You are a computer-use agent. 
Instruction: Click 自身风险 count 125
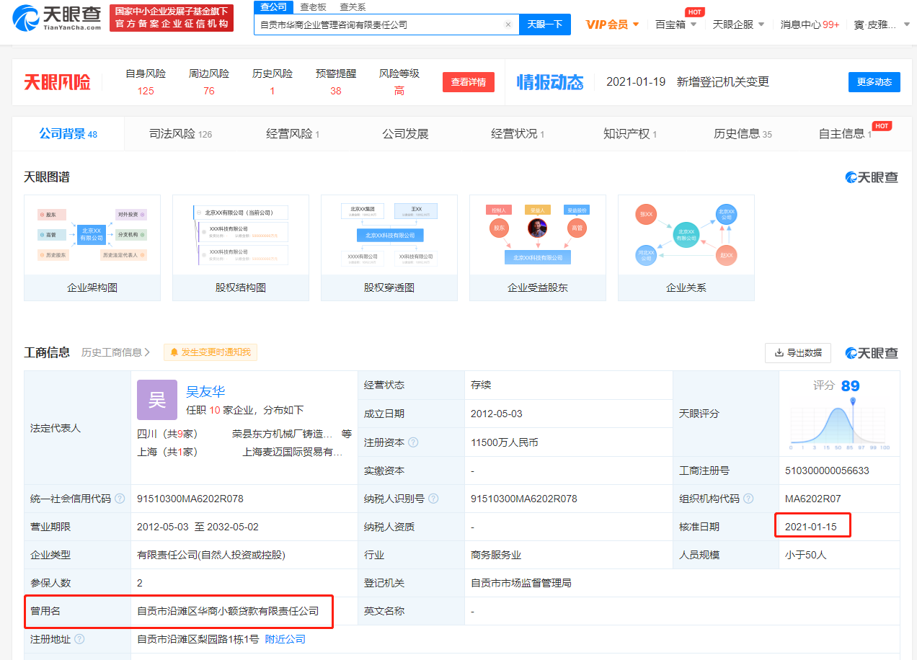pos(146,91)
